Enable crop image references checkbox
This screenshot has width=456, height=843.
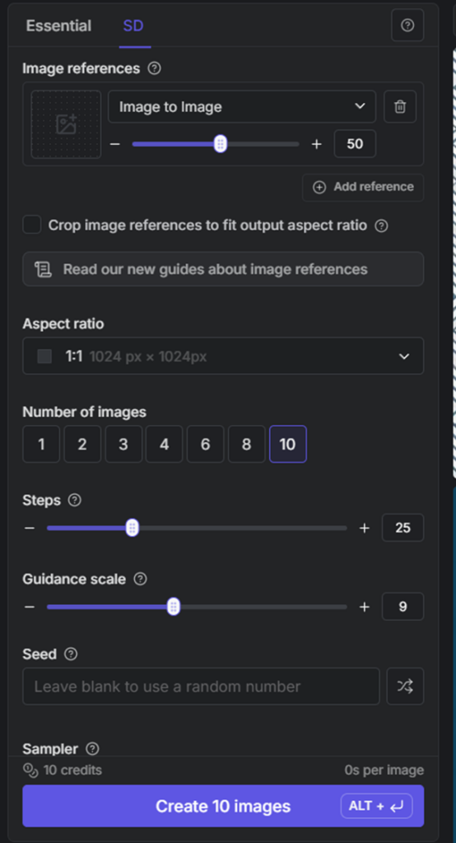(x=32, y=225)
